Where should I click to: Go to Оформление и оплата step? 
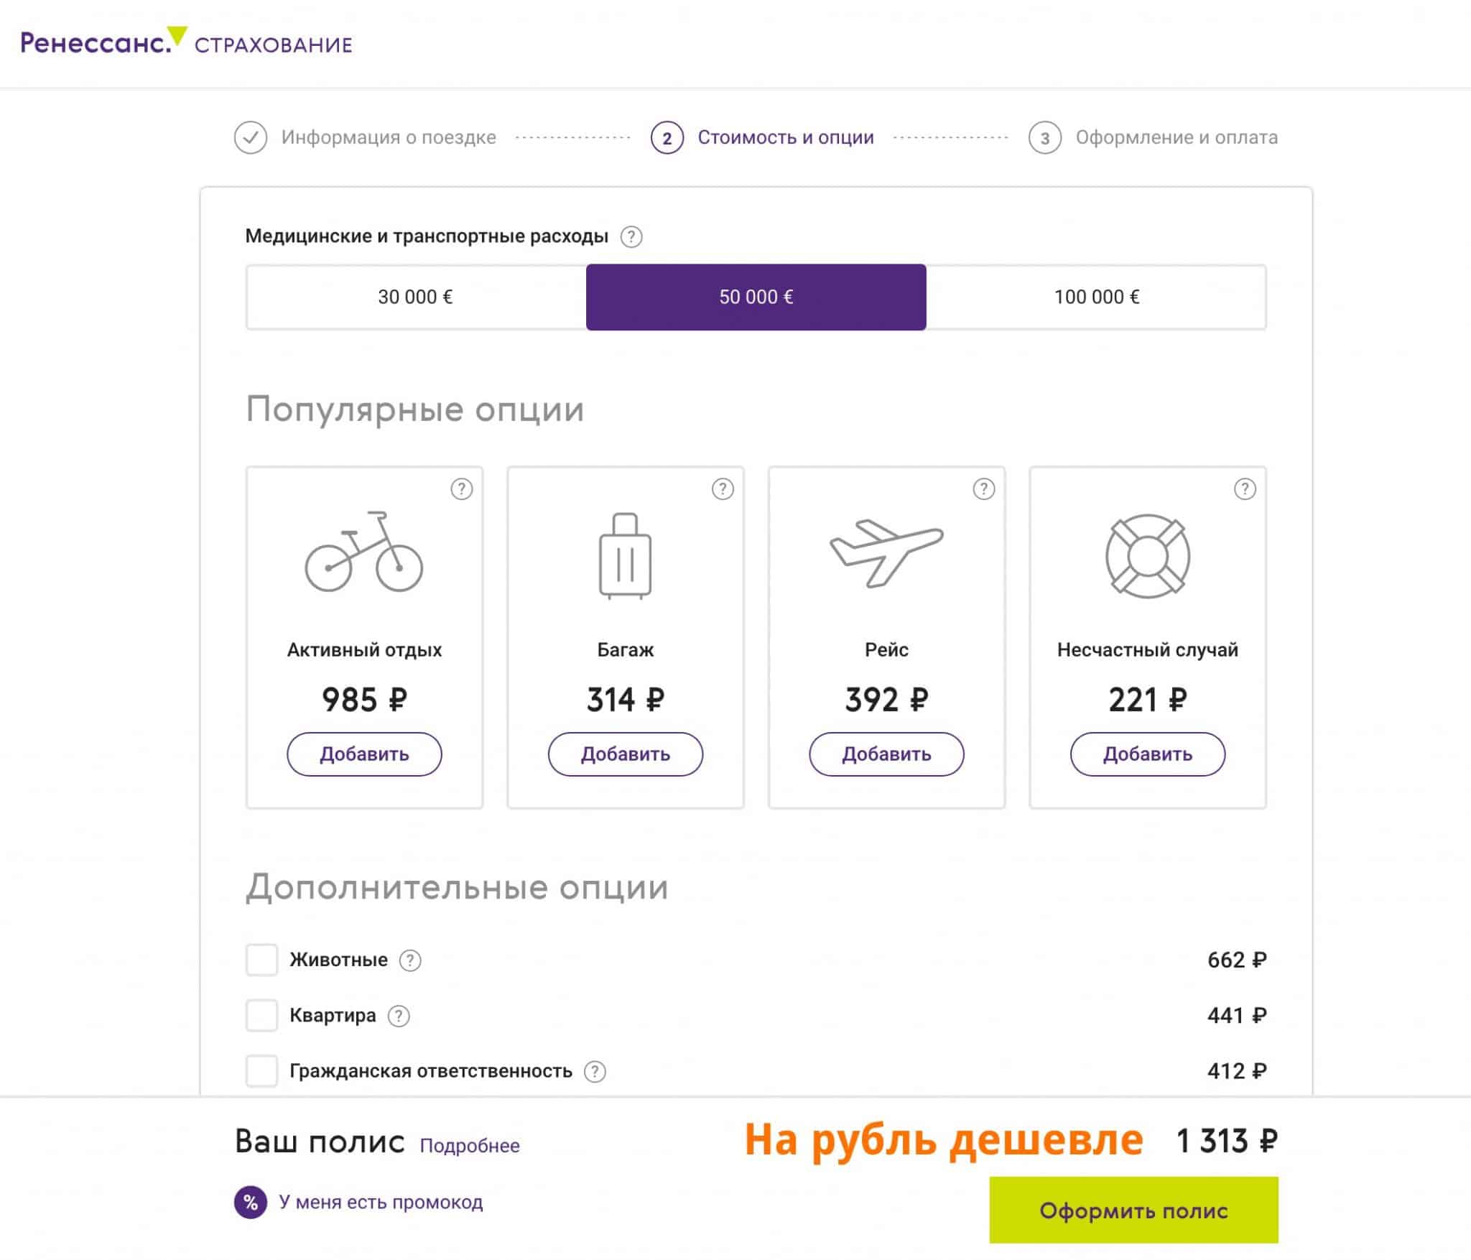[x=1177, y=137]
